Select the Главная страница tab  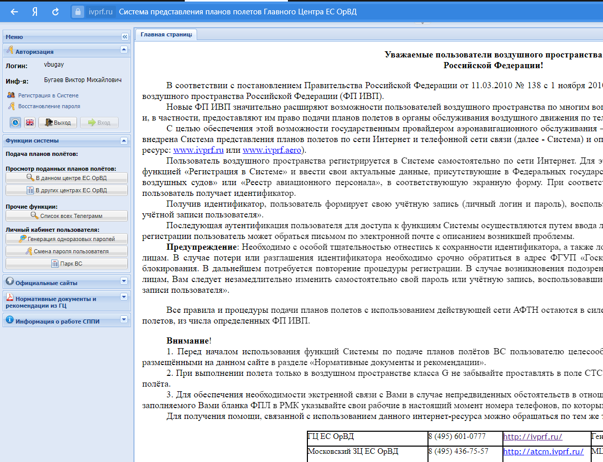(x=166, y=34)
